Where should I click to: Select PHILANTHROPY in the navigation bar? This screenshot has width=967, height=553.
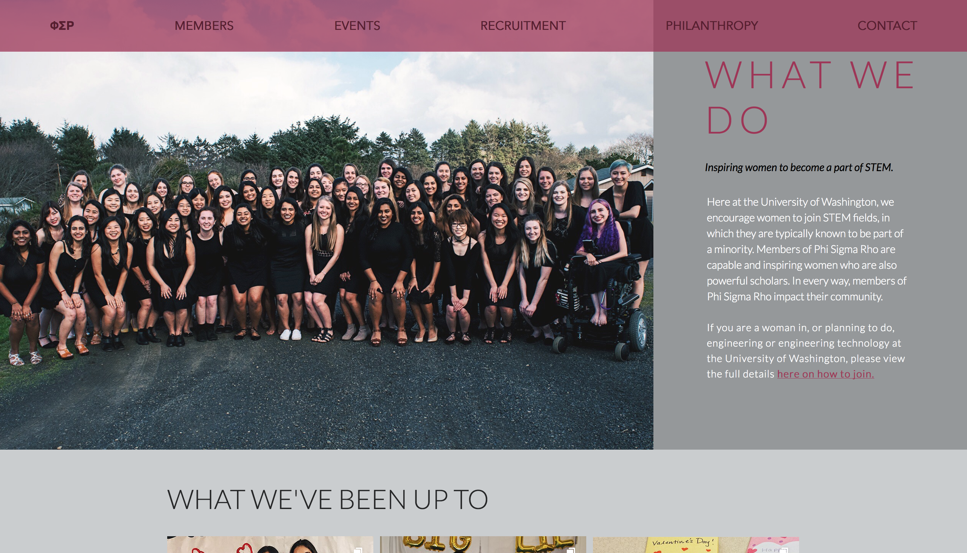tap(712, 26)
